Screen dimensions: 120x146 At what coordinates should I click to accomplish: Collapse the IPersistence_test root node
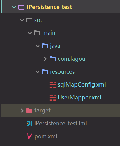(14, 7)
